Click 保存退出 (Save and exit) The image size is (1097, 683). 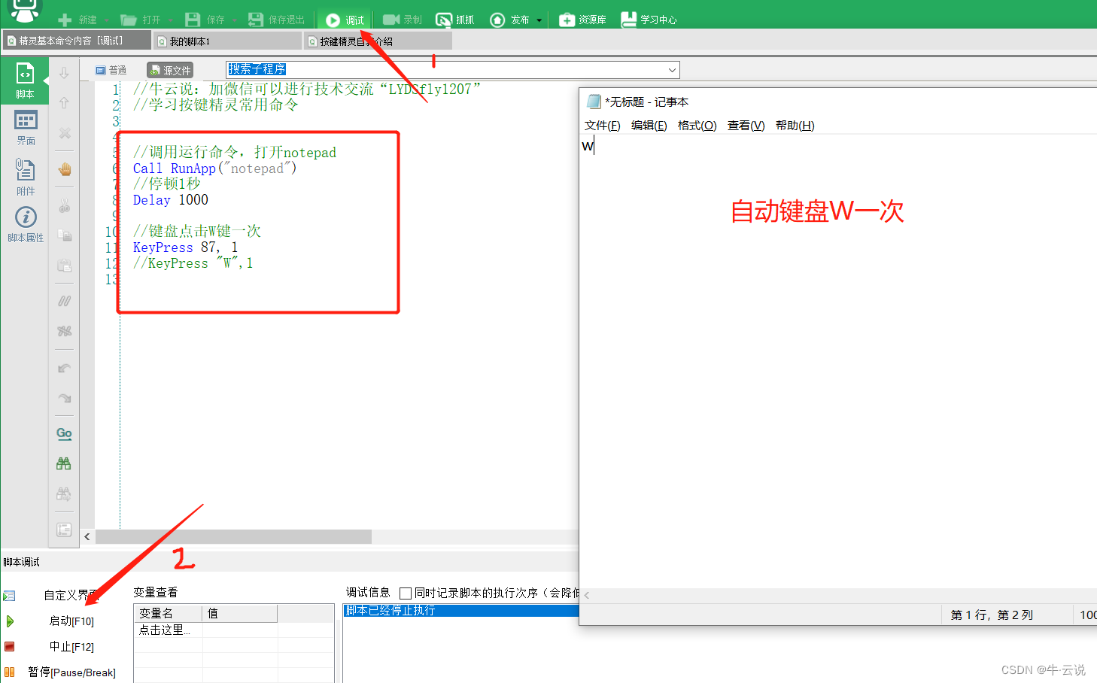coord(276,20)
